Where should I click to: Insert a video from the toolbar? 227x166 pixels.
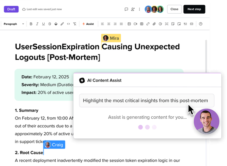click(x=135, y=24)
